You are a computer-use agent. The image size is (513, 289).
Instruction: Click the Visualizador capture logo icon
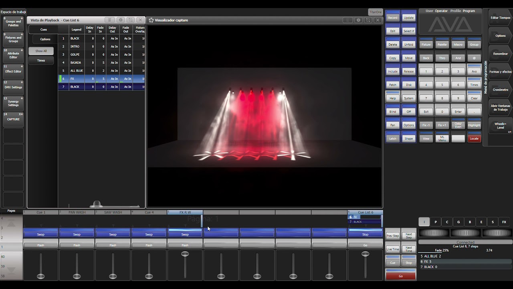click(x=151, y=20)
